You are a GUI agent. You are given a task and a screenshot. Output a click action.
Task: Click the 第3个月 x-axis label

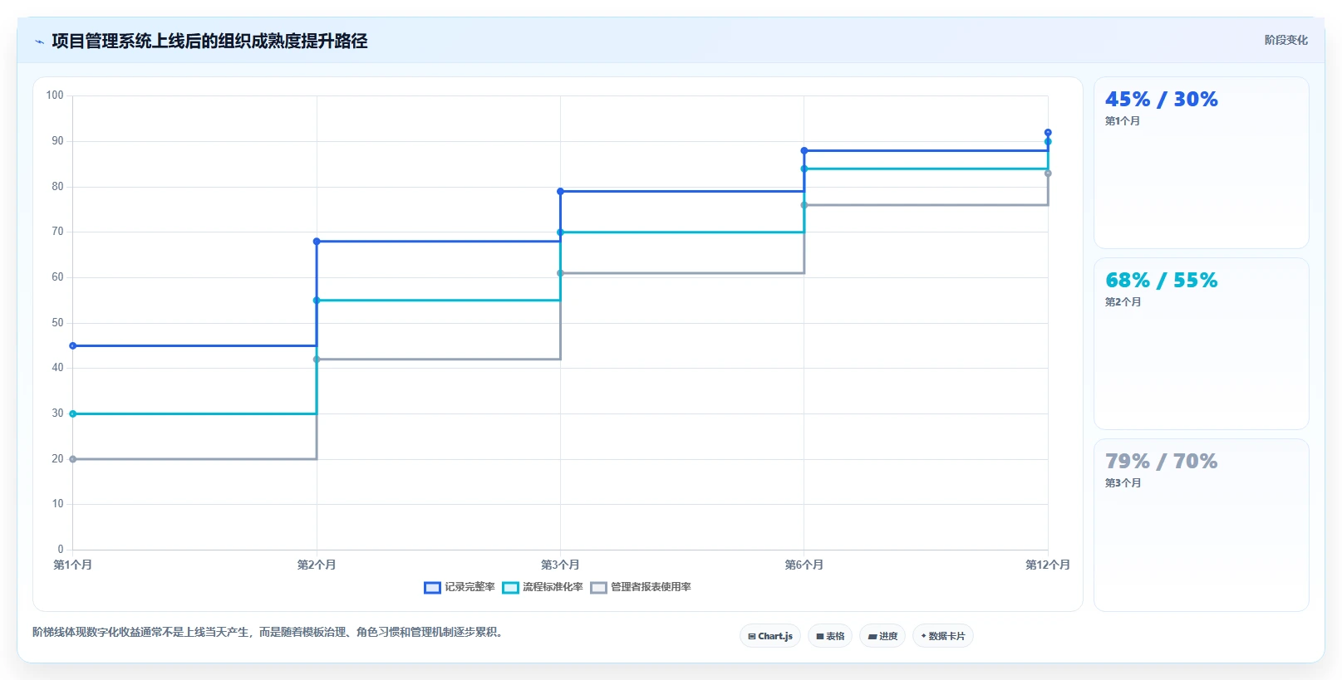[560, 565]
